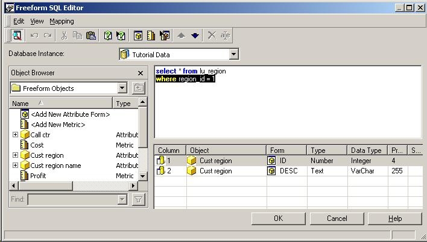The image size is (427, 242).
Task: Click the Paste icon in the toolbar
Action: pos(90,36)
